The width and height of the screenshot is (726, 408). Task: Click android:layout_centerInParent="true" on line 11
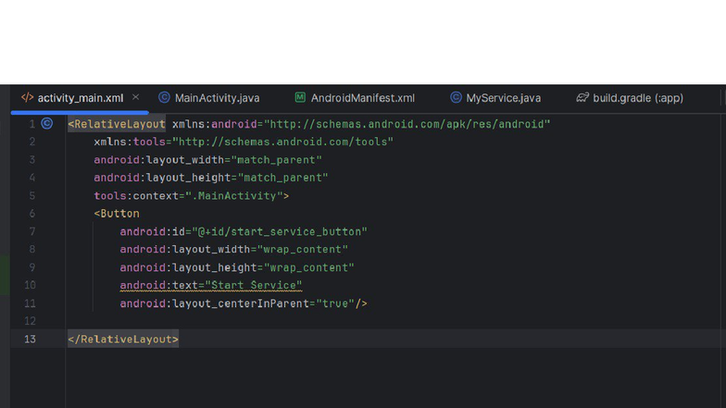pyautogui.click(x=237, y=303)
